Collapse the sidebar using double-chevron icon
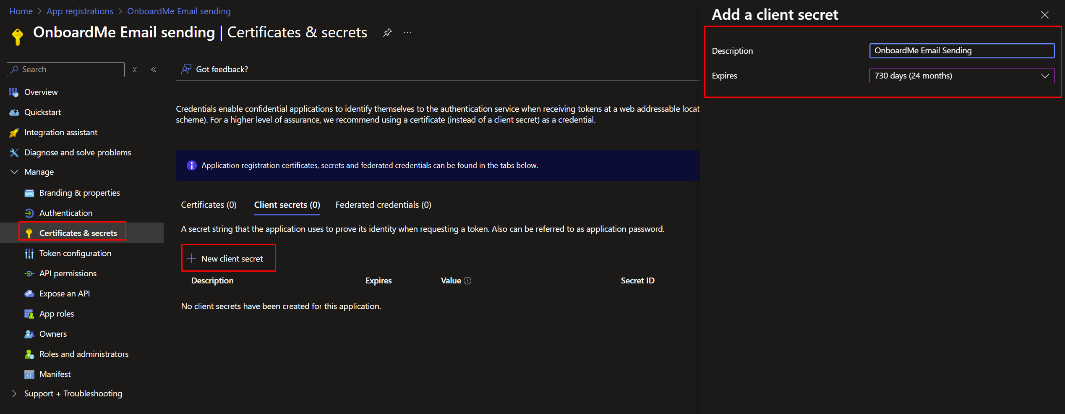The image size is (1065, 414). 154,70
